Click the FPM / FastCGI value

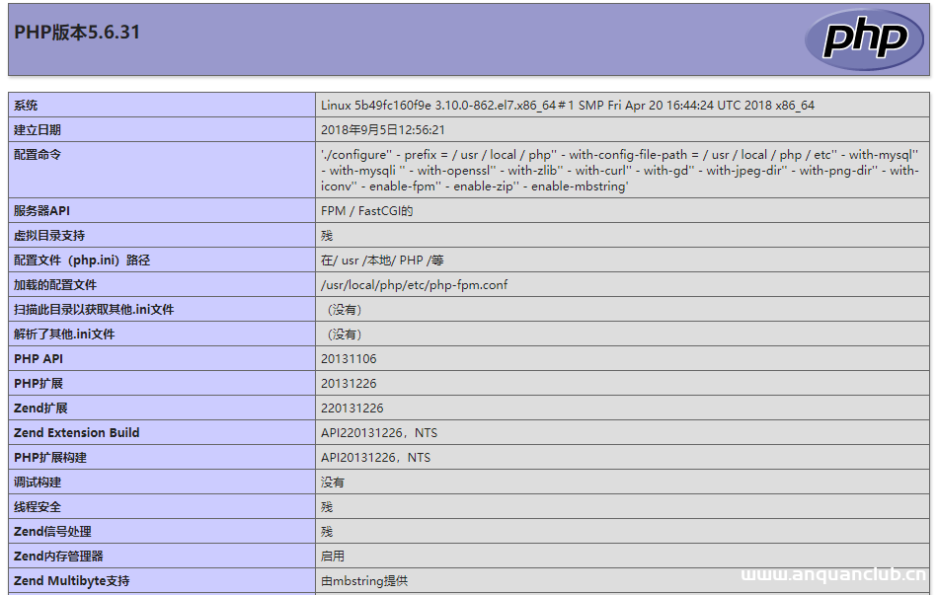[366, 211]
